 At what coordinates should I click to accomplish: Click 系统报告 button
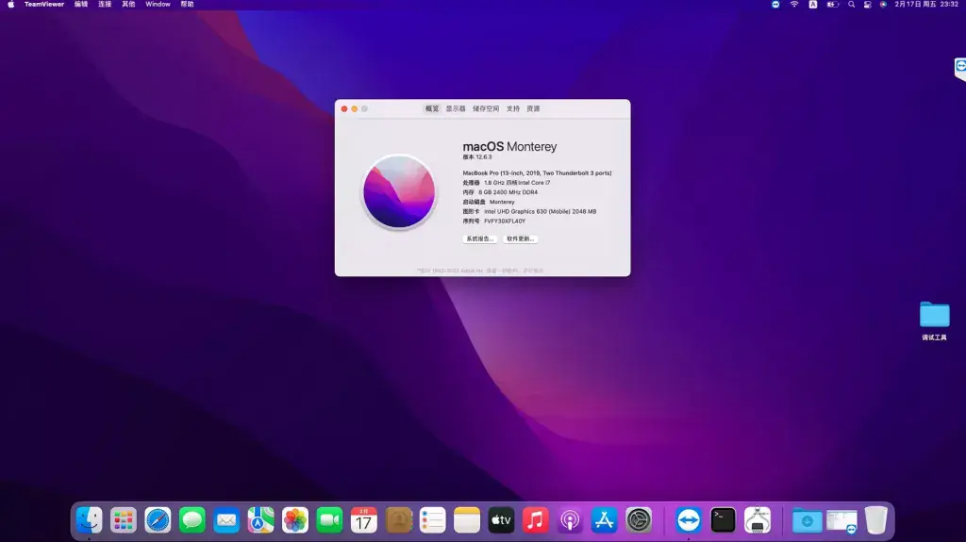480,239
